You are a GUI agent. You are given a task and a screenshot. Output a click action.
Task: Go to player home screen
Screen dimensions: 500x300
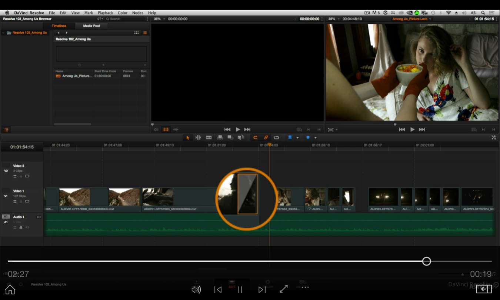point(10,289)
